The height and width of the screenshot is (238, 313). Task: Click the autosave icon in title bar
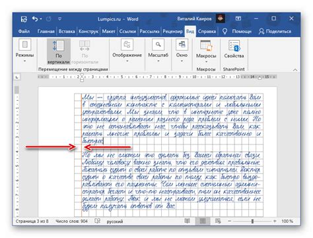pyautogui.click(x=24, y=19)
